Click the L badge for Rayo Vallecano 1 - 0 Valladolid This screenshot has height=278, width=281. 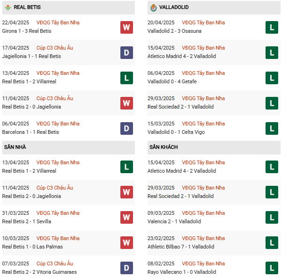point(272,268)
